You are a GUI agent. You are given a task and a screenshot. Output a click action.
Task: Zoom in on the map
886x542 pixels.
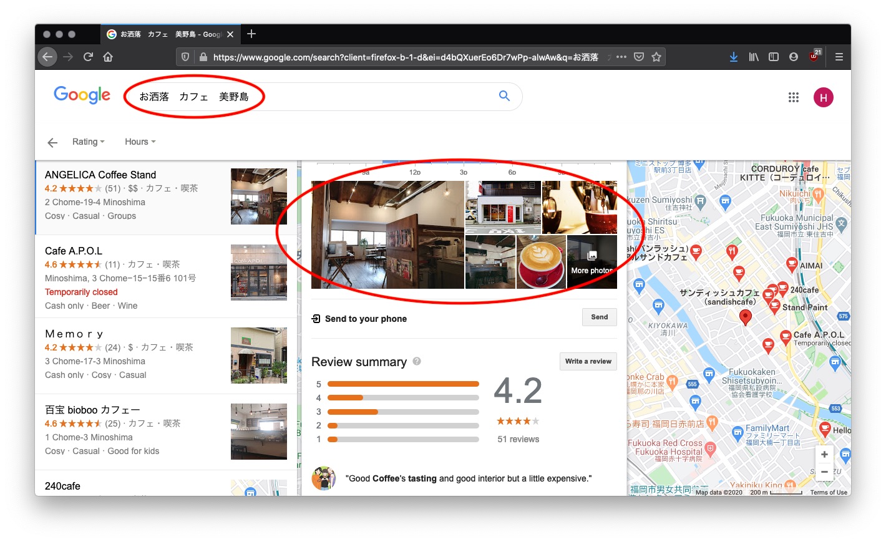[824, 454]
